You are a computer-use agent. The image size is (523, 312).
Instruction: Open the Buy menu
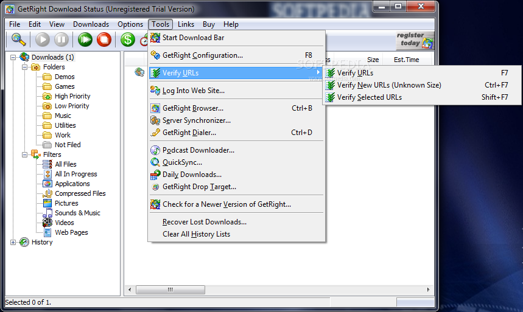[x=209, y=24]
